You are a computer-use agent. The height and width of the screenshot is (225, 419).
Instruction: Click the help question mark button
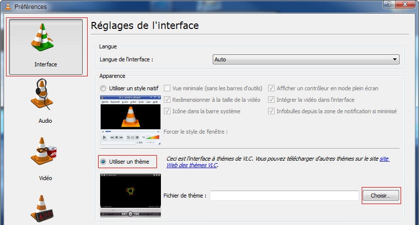[x=389, y=4]
